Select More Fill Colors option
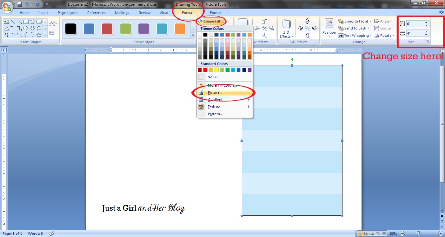 pyautogui.click(x=225, y=85)
